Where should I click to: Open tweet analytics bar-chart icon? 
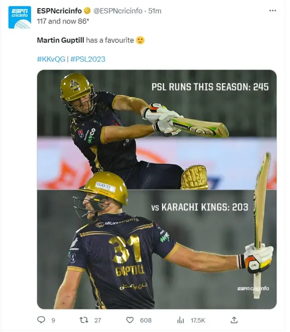pyautogui.click(x=181, y=320)
